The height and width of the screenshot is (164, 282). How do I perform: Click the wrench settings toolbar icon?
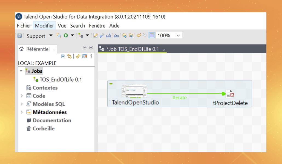pos(102,36)
